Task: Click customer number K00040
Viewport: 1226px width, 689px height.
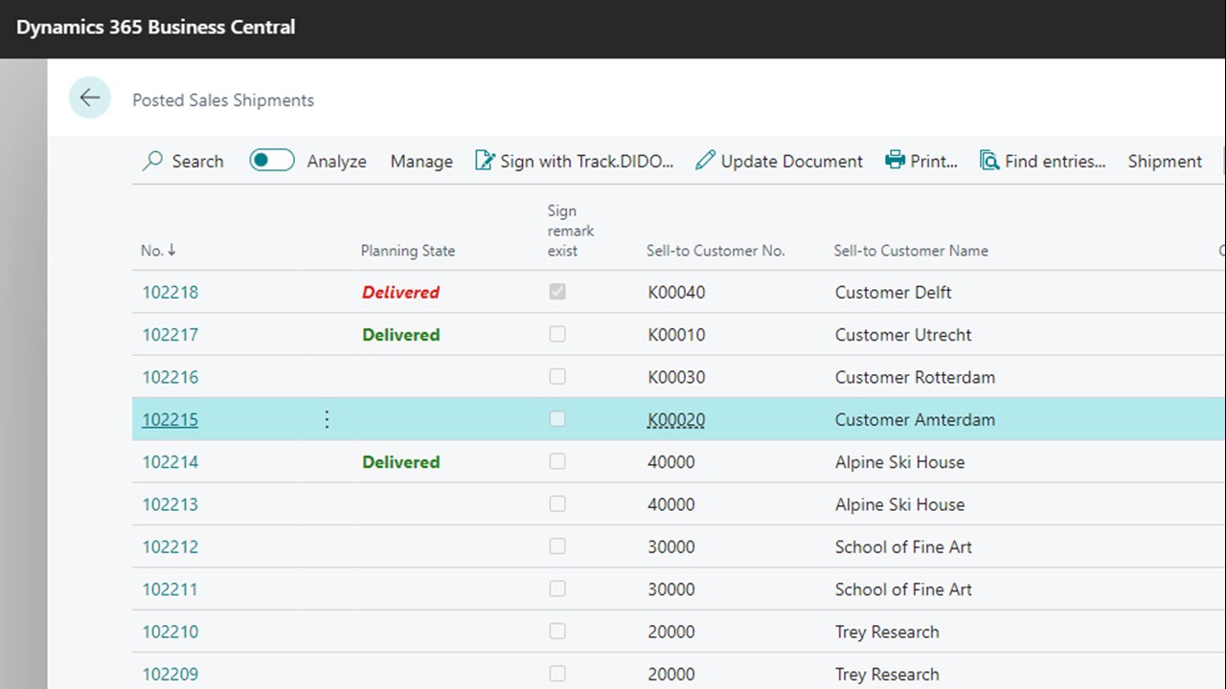Action: click(x=676, y=292)
